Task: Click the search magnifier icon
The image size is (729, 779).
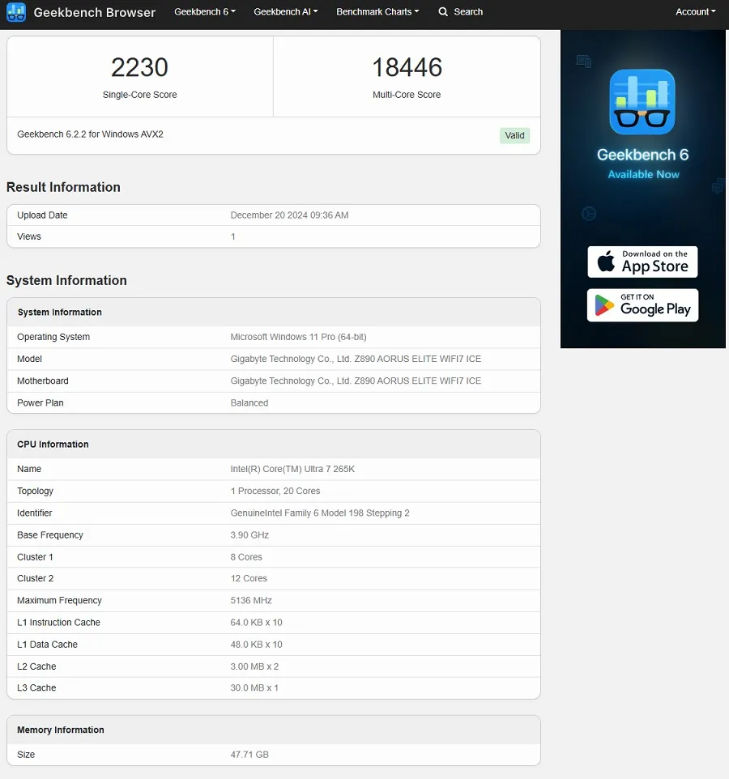Action: pos(443,11)
